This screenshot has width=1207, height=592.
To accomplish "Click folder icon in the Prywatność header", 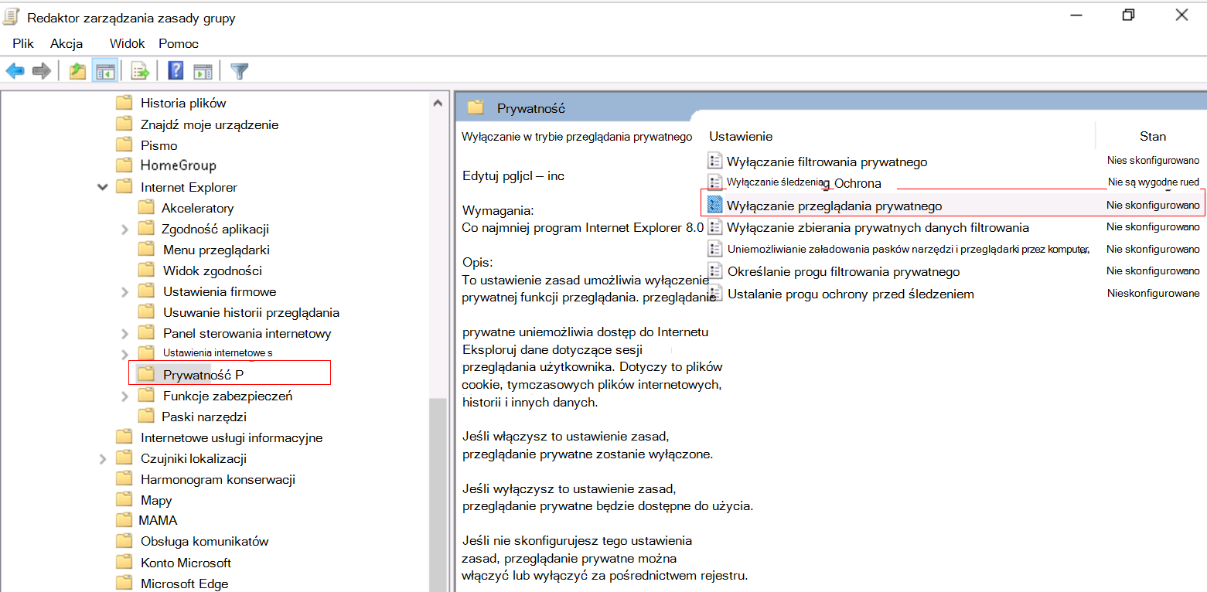I will (x=476, y=107).
